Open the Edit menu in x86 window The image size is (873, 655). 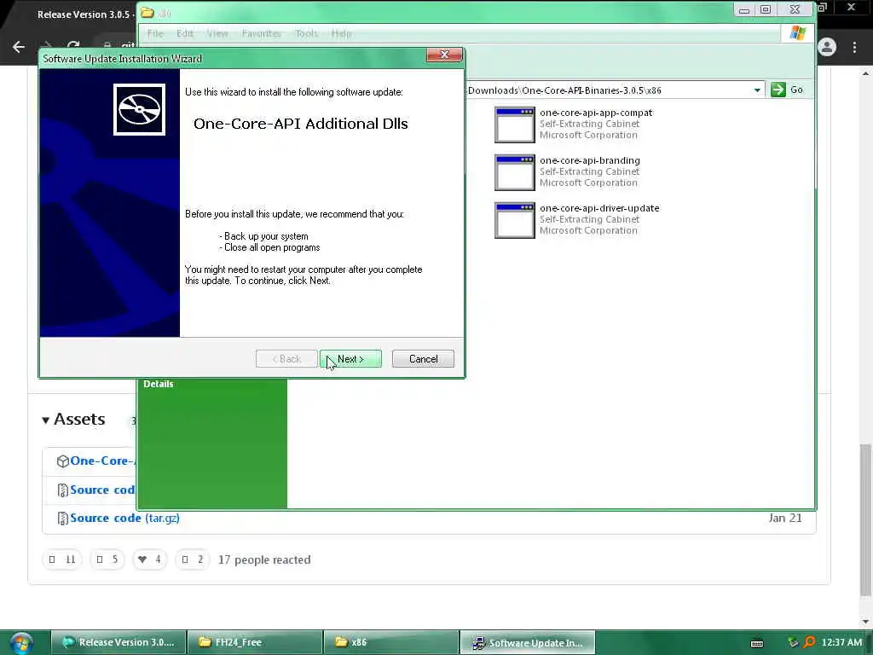(x=185, y=33)
